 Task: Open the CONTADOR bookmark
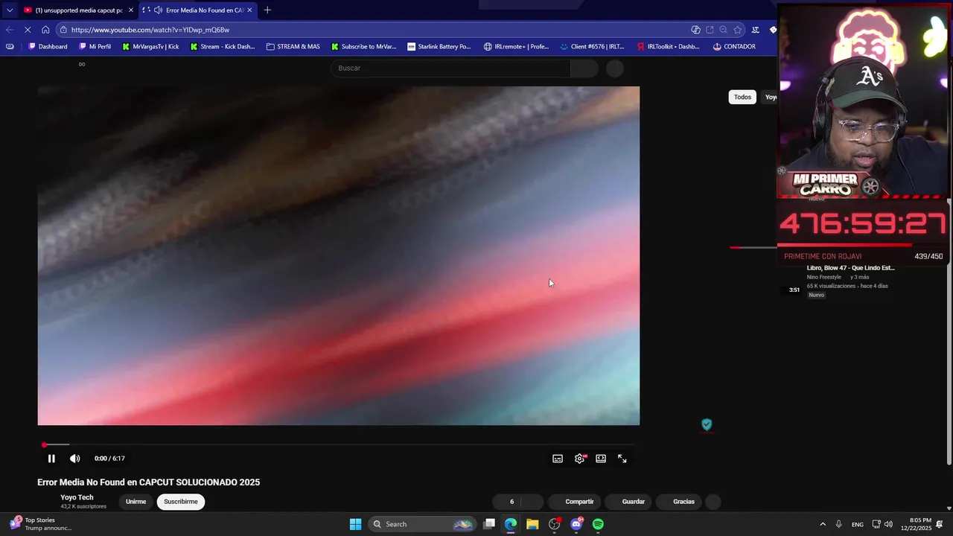[x=734, y=46]
